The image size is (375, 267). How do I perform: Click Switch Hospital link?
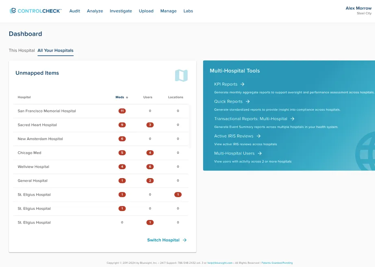167,240
